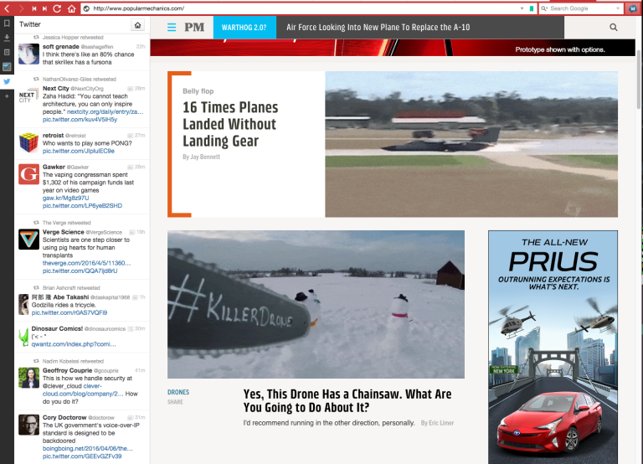Open retroist PONG picture link
Image resolution: width=643 pixels, height=464 pixels.
pos(79,151)
